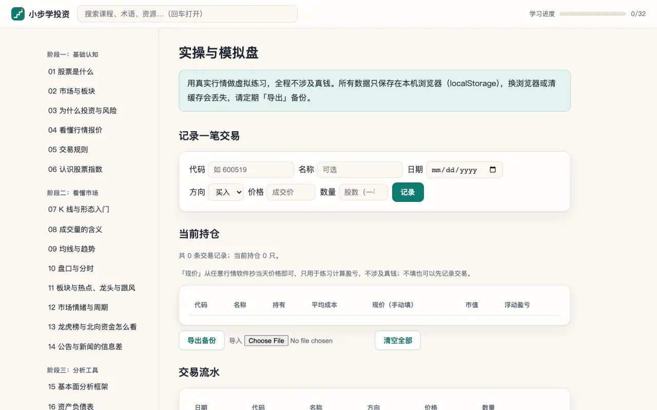Open lesson 15 基本面分析框架
Screen dimensions: 657x410
[79, 386]
